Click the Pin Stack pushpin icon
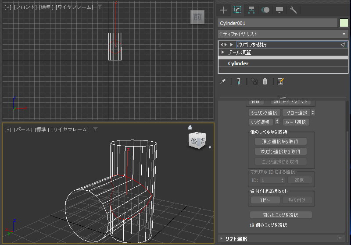 click(x=223, y=81)
